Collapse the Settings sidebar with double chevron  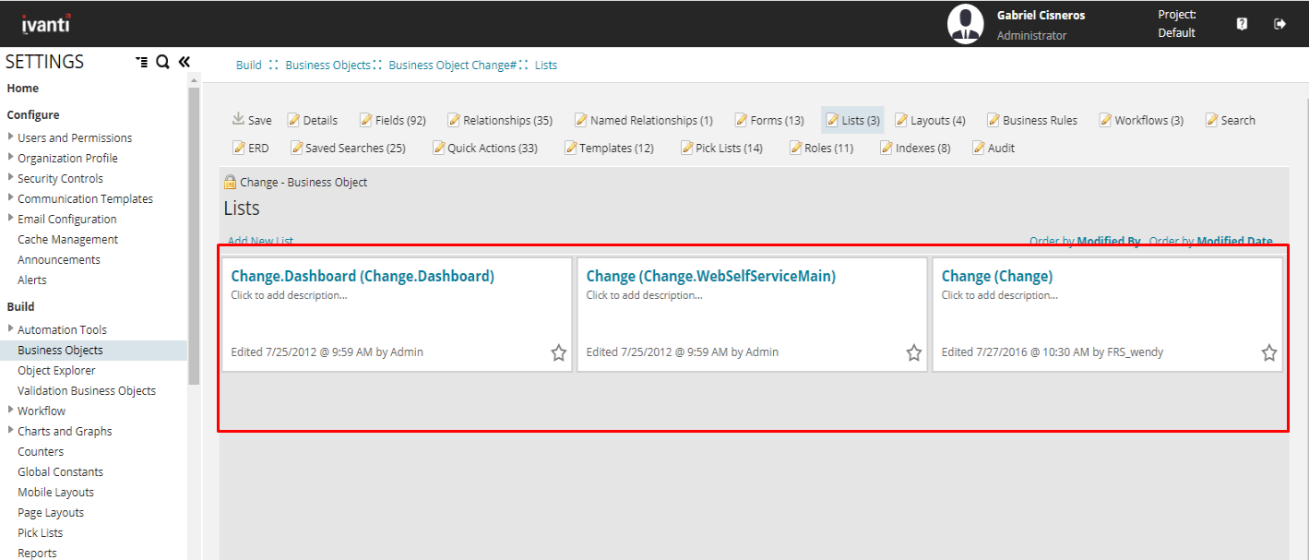[x=184, y=62]
